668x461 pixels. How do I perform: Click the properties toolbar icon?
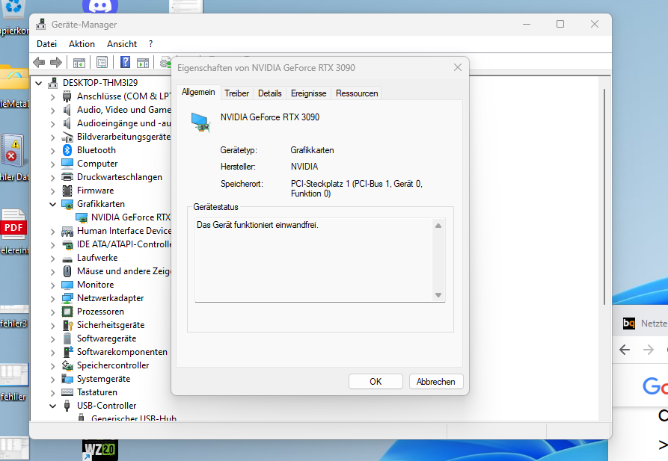tap(102, 63)
